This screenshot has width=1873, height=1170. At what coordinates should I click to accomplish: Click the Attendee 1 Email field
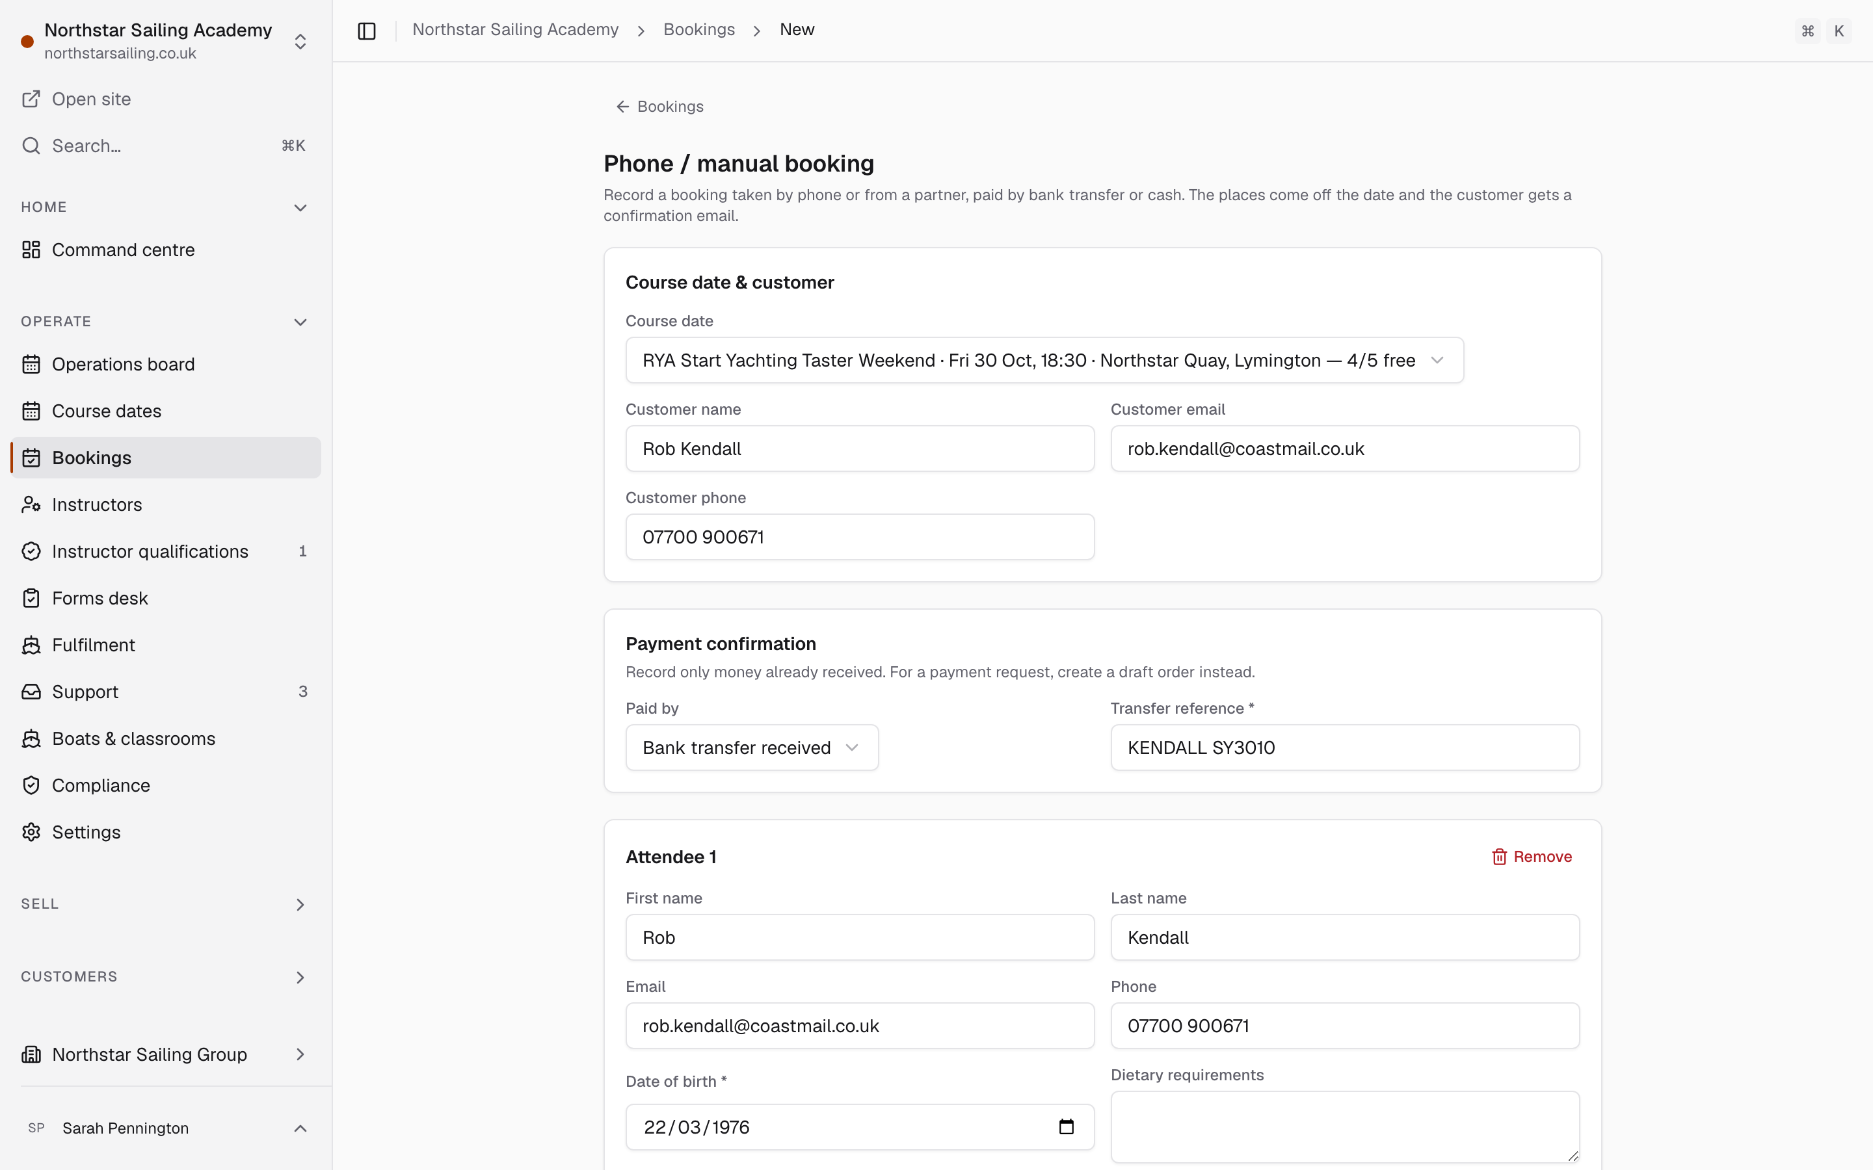860,1026
